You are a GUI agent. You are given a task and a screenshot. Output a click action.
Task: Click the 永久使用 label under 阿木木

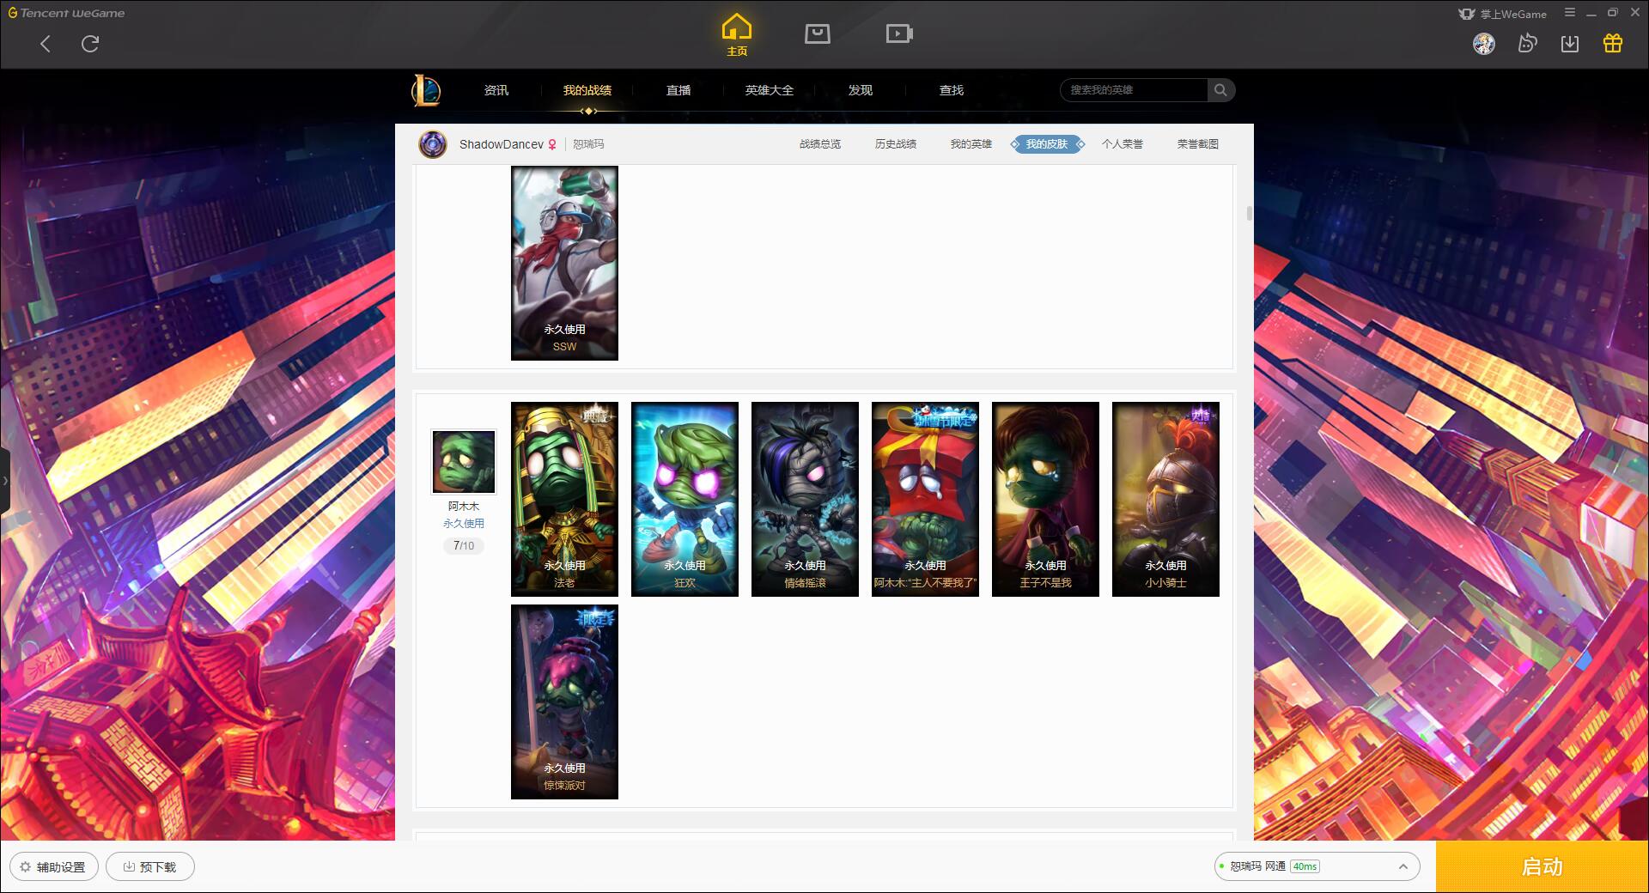(464, 523)
